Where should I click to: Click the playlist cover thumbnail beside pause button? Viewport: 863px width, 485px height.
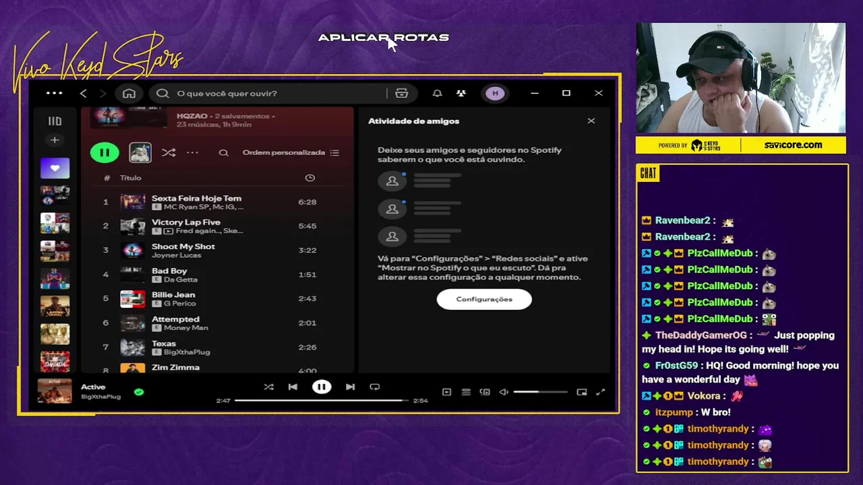tap(140, 152)
